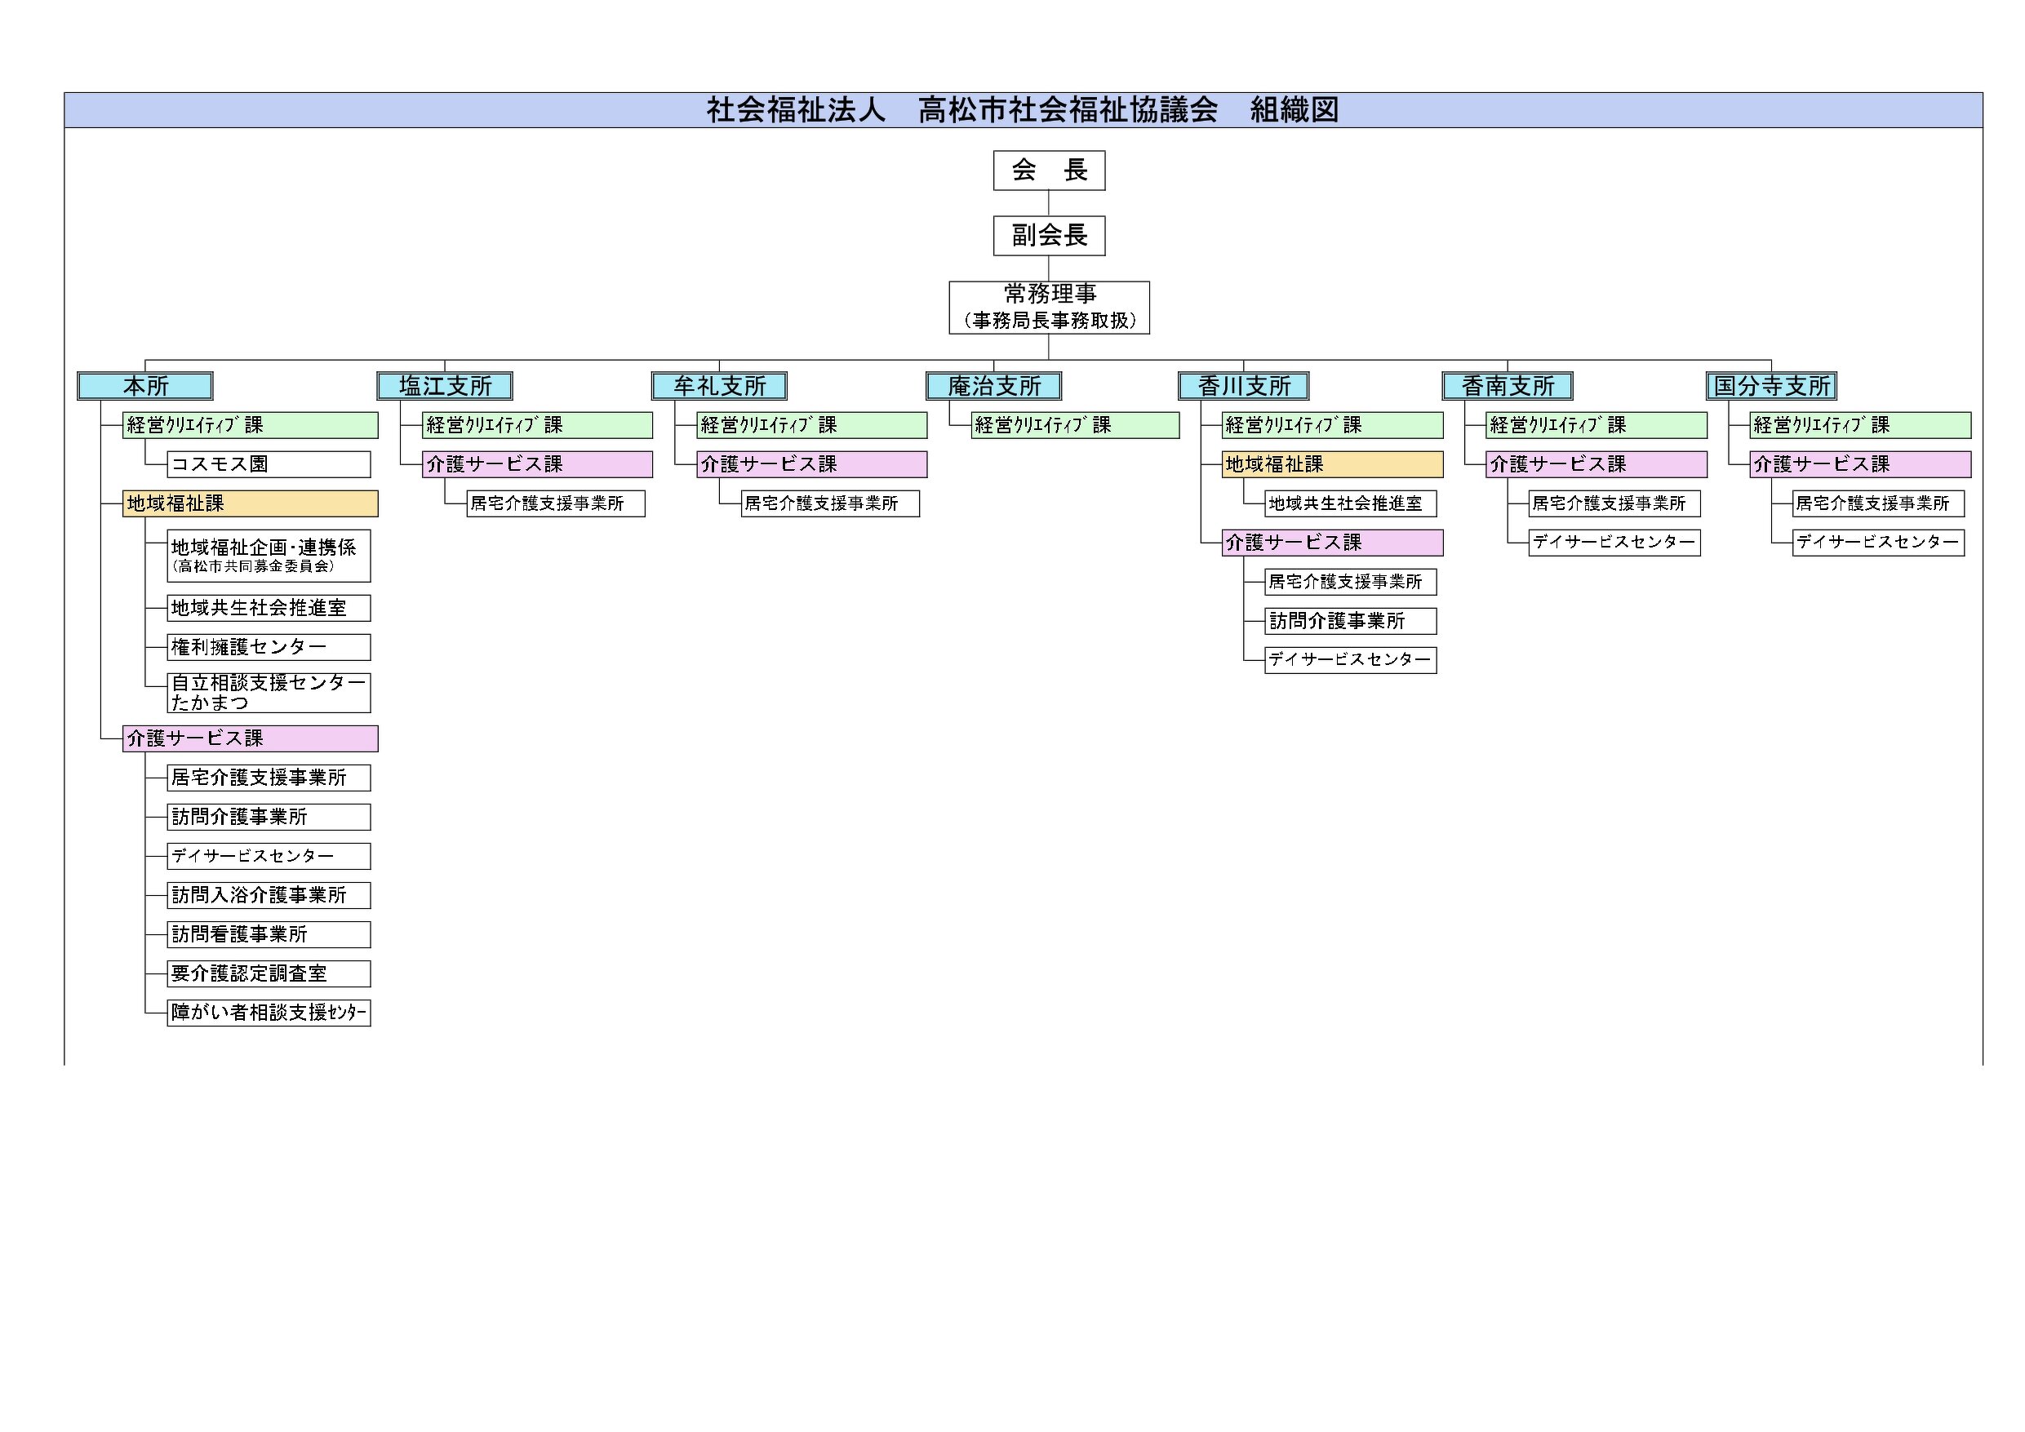Click the chart title banner 組織図
2025x1432 pixels.
[1023, 110]
